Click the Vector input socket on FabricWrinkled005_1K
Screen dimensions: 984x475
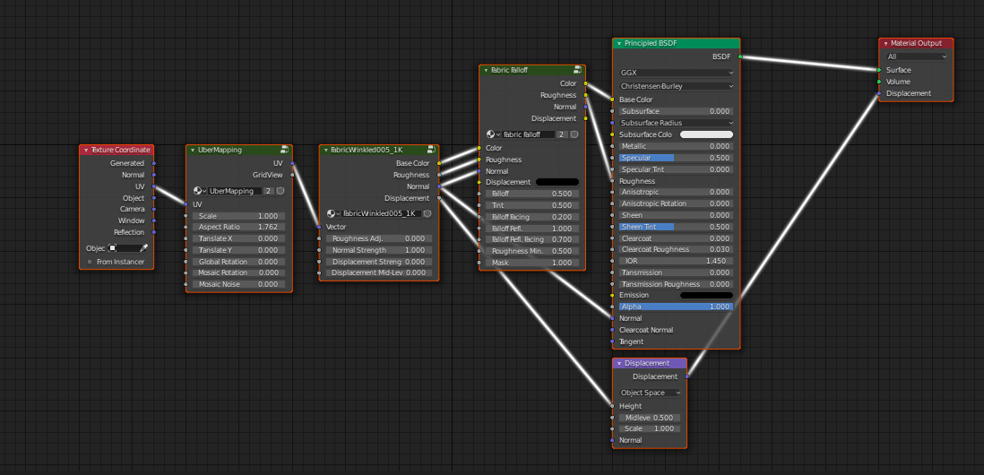(x=319, y=227)
